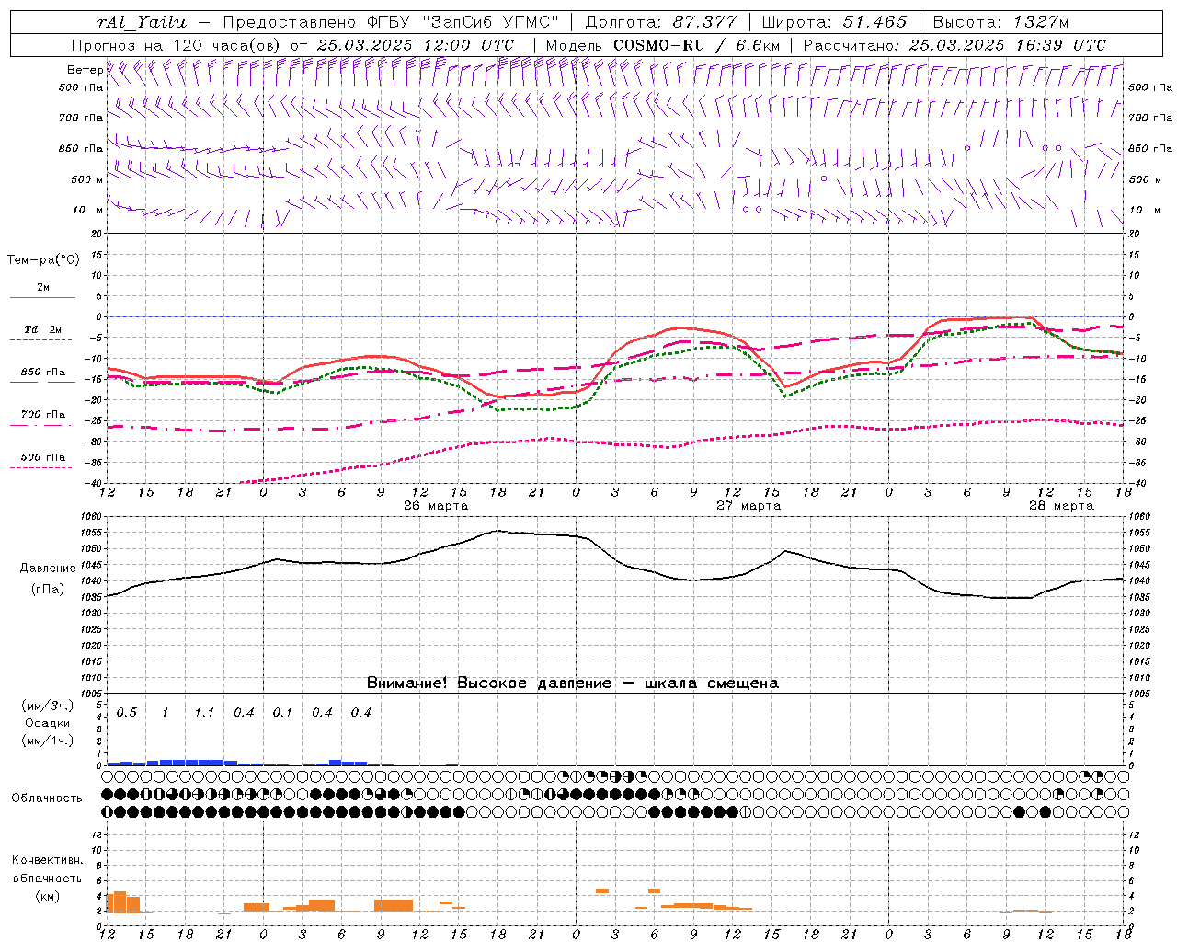Click the Тем-ра(°C) temperature panel label
The image size is (1177, 942).
click(43, 260)
